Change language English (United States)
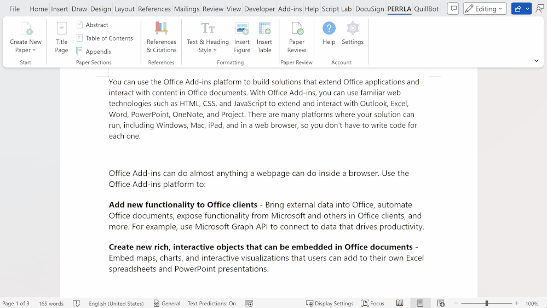547x308 pixels. pyautogui.click(x=116, y=304)
